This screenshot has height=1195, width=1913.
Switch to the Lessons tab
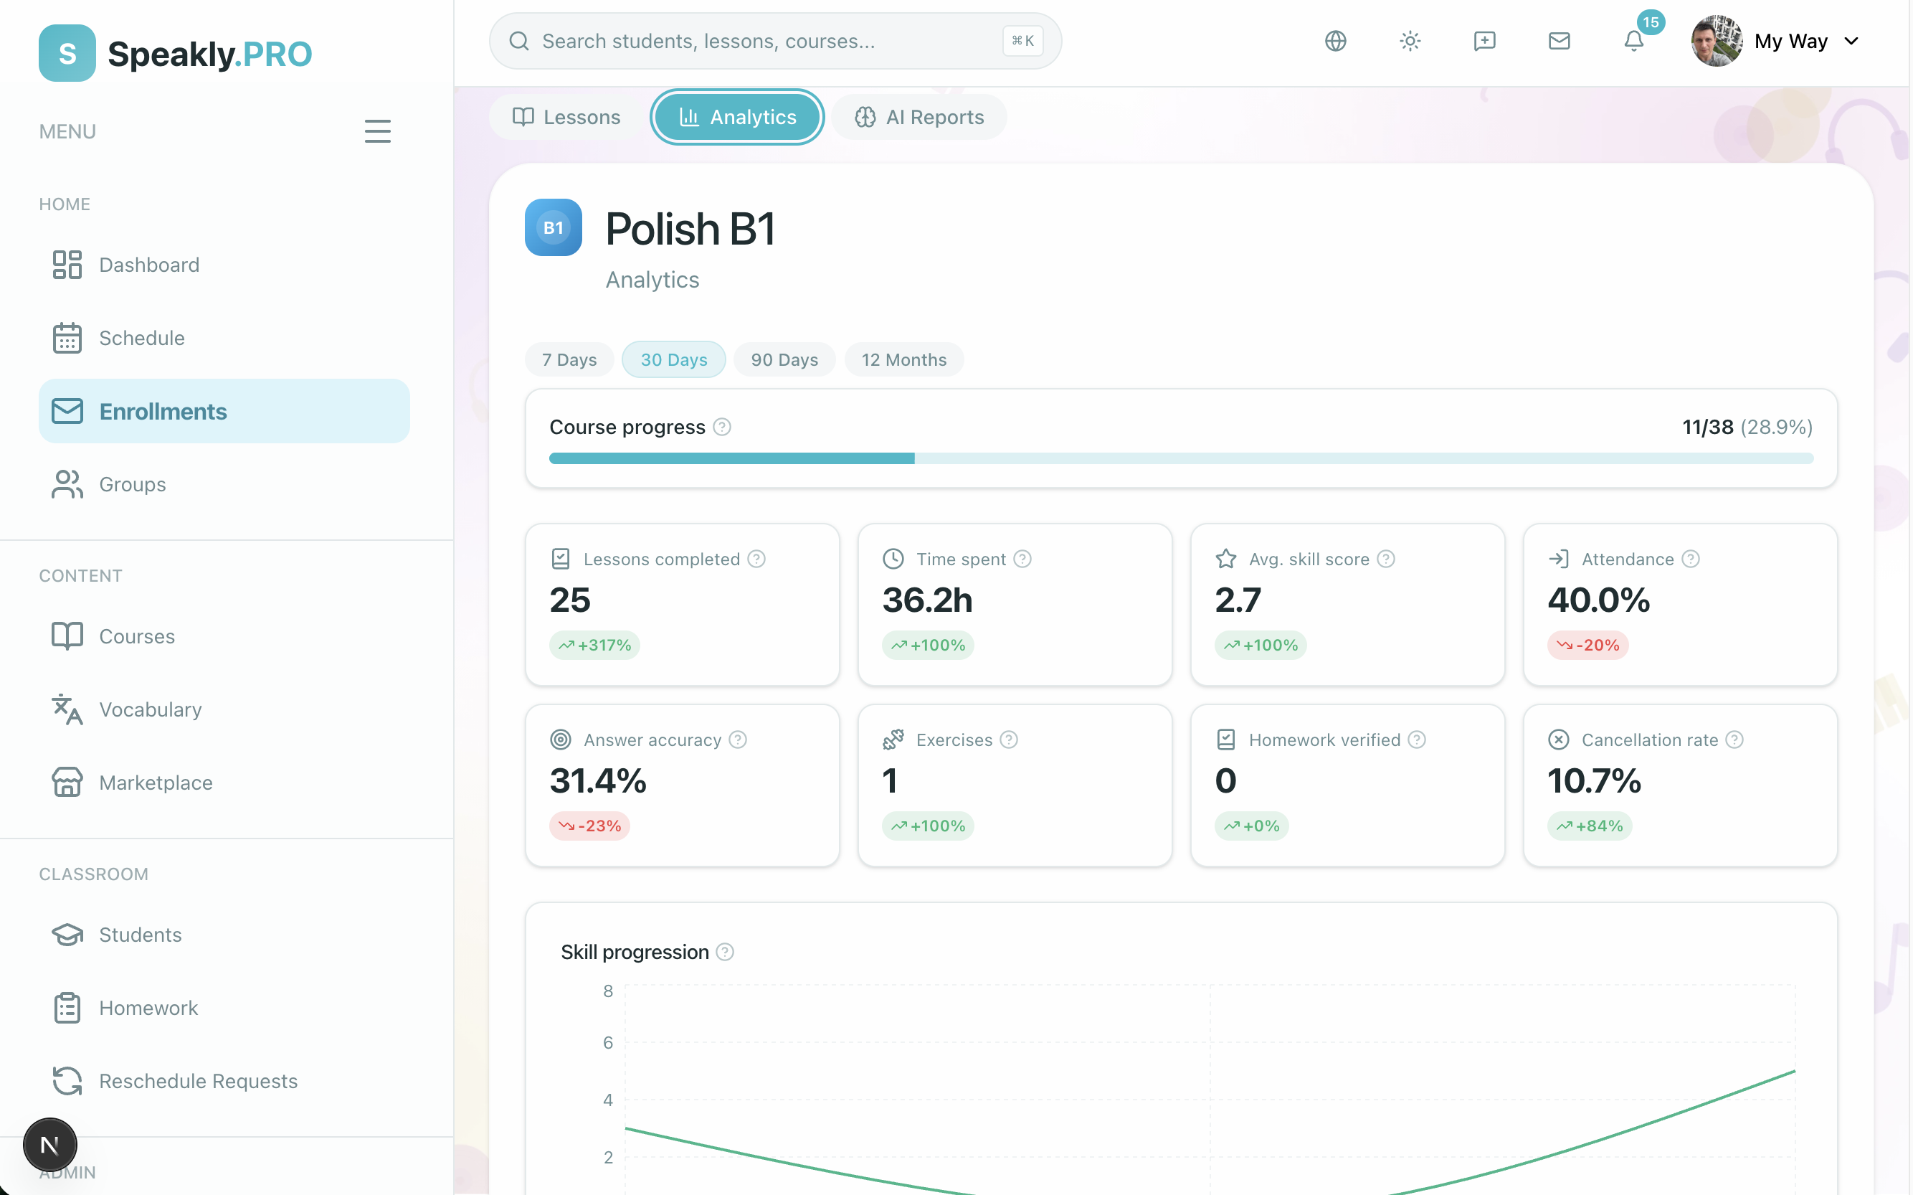click(x=566, y=117)
